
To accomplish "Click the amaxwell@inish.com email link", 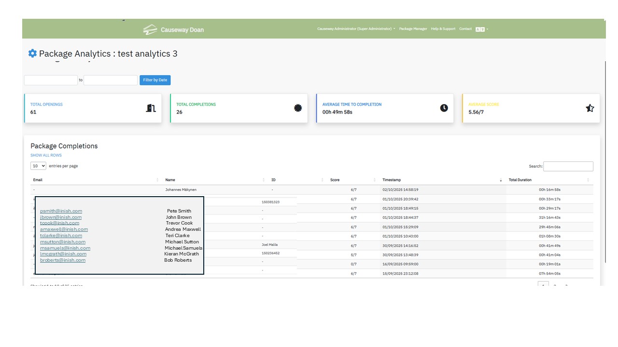I will click(64, 229).
